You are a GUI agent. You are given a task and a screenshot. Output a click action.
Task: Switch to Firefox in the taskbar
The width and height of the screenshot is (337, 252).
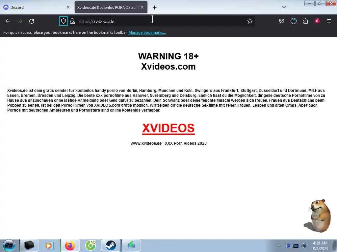[x=70, y=245]
